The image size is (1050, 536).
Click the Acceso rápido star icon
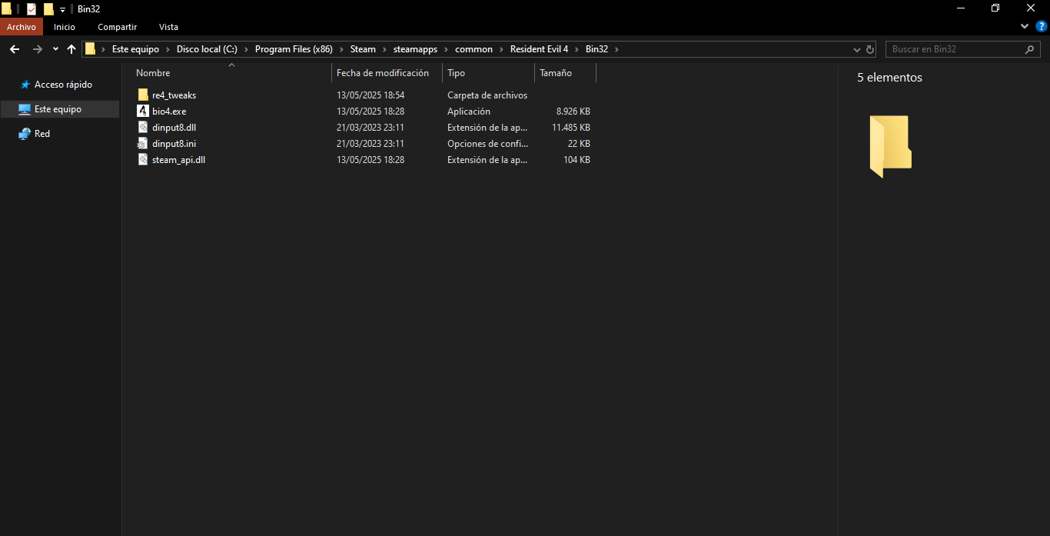tap(25, 85)
